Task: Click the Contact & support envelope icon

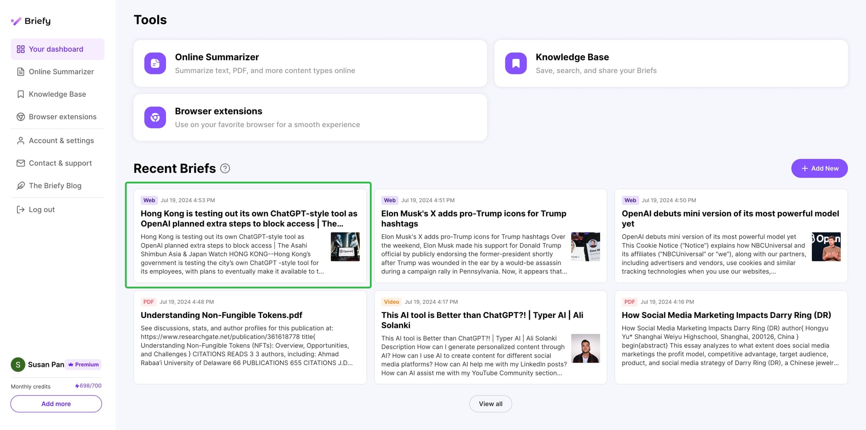Action: point(21,163)
